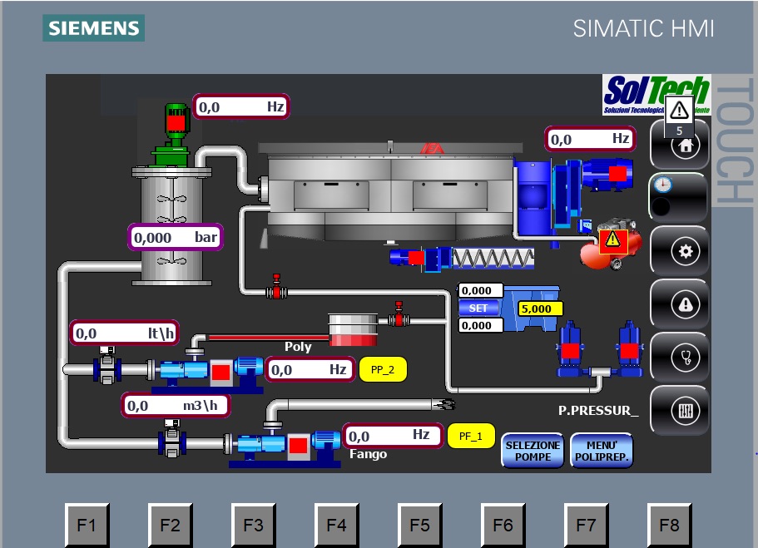
Task: Click the m3\h flow value field
Action: [x=175, y=406]
